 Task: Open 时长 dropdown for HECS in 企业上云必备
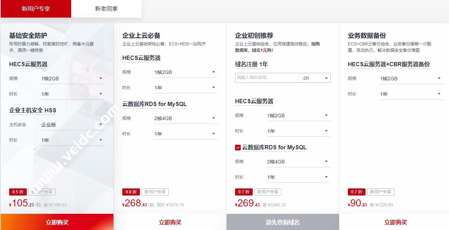point(186,88)
